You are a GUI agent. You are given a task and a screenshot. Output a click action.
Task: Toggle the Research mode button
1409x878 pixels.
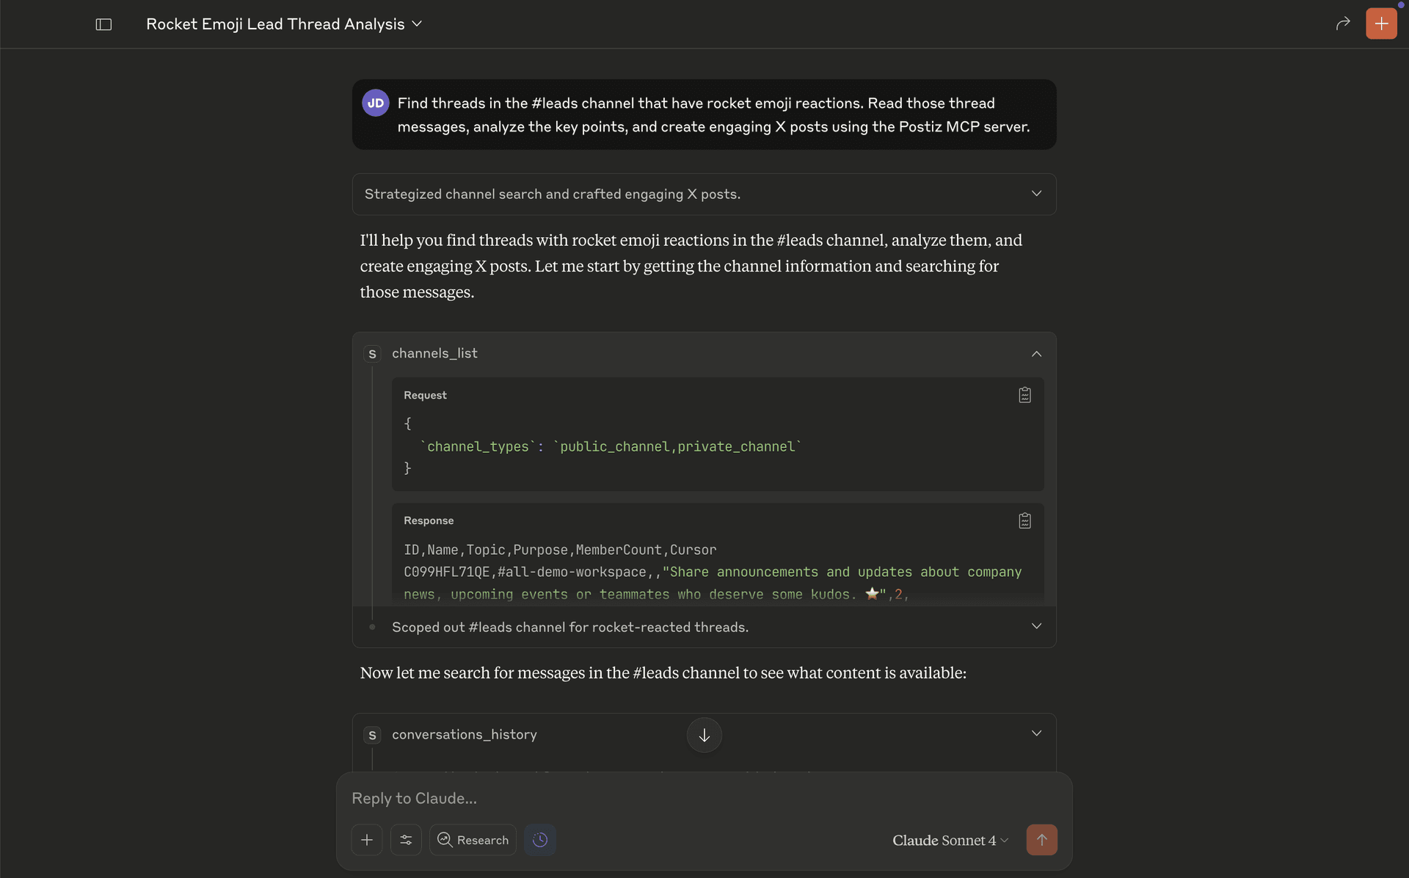[x=473, y=840]
